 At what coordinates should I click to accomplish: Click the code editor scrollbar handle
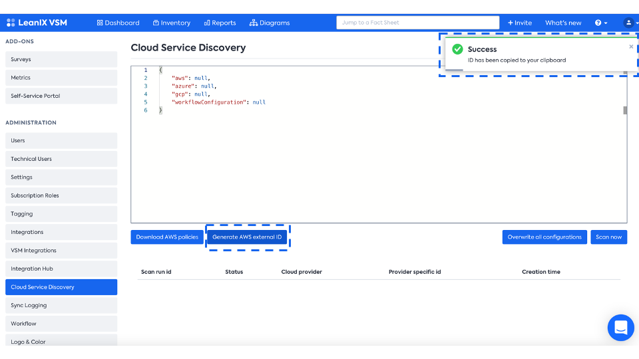click(x=625, y=110)
